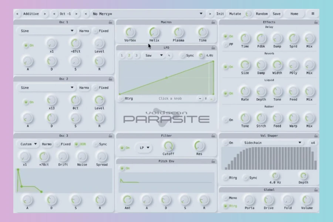
Task: Enable Mono in Global section
Action: tap(226, 198)
